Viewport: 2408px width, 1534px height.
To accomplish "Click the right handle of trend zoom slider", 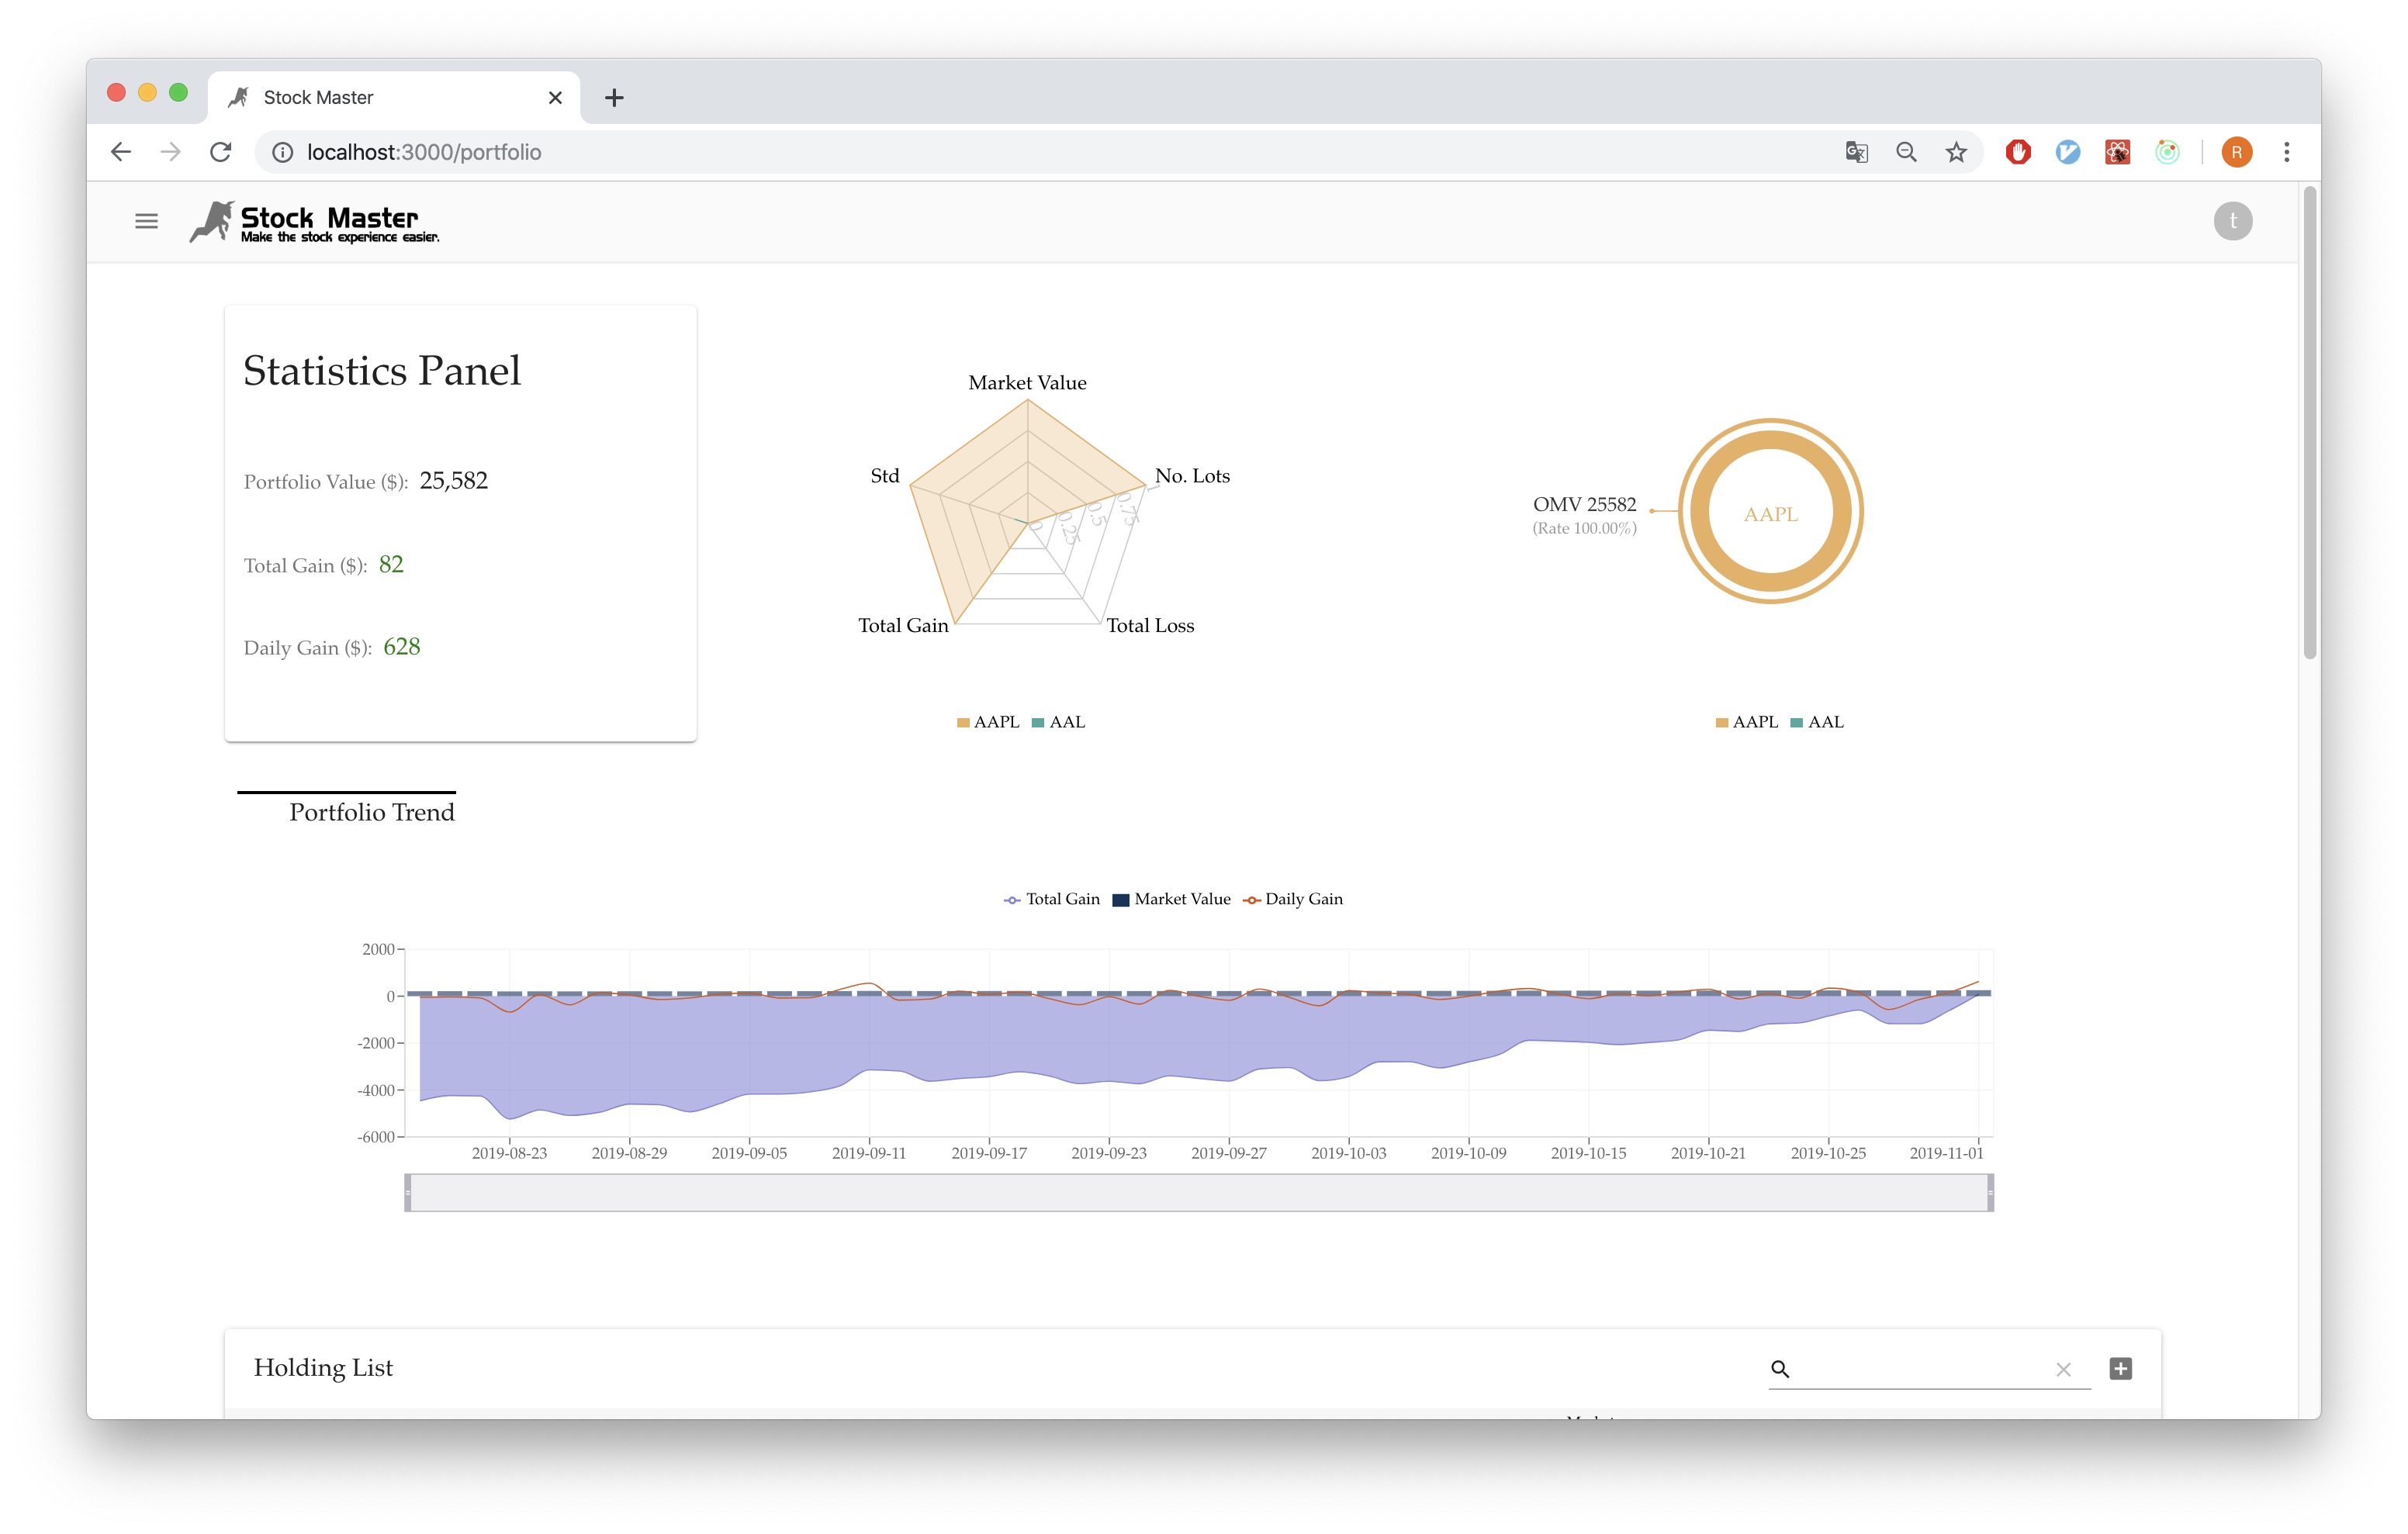I will click(1990, 1192).
